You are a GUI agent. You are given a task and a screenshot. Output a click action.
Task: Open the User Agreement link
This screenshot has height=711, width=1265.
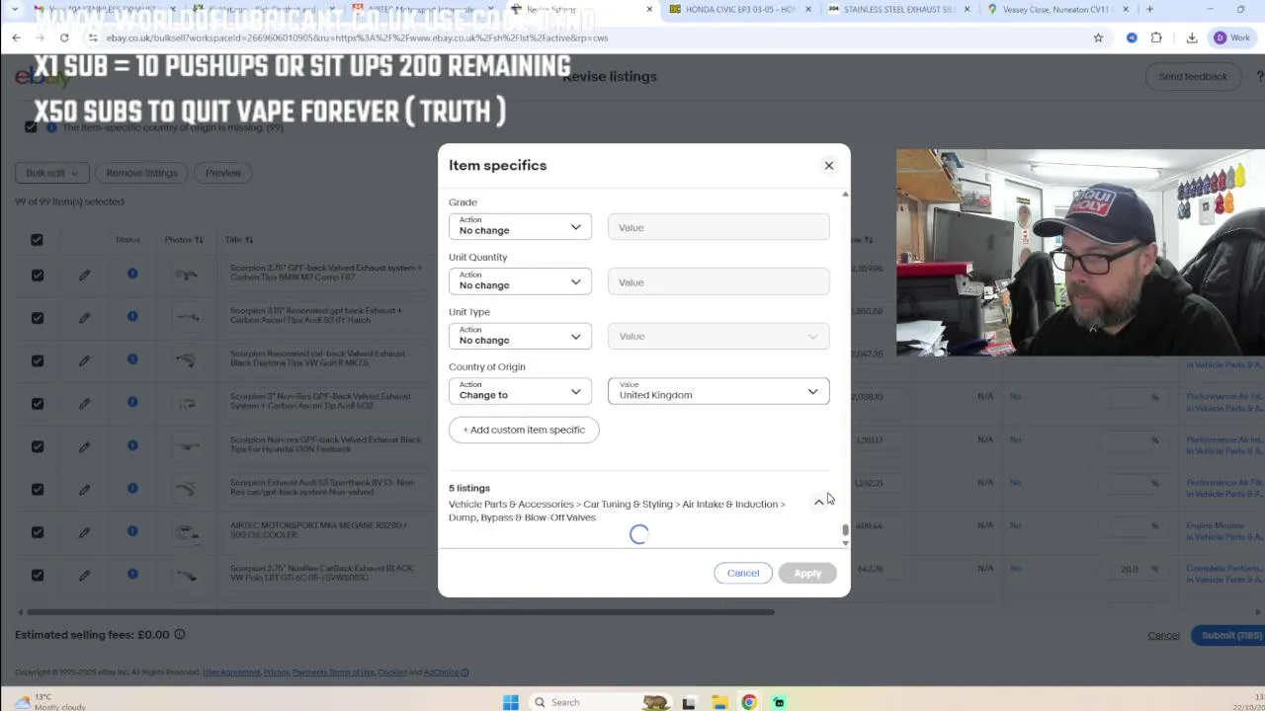pyautogui.click(x=231, y=672)
